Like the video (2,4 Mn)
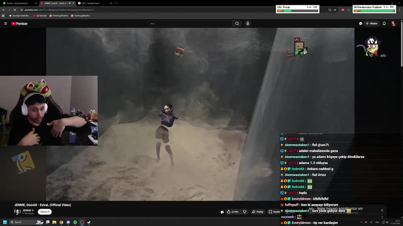 233,212
